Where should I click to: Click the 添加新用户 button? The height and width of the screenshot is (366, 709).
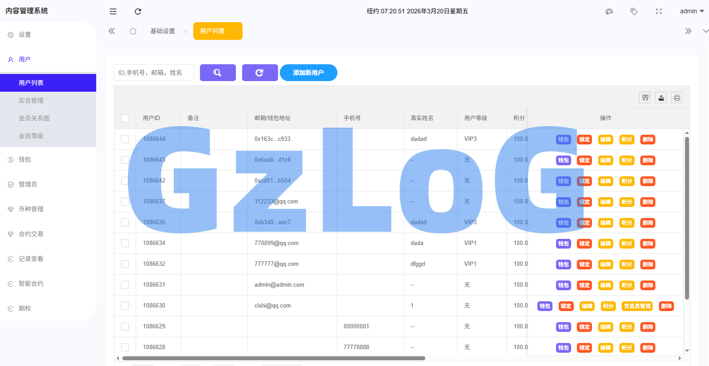(308, 73)
